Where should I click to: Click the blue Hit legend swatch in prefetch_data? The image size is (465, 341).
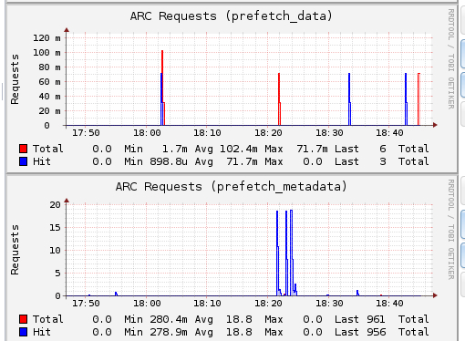24,161
